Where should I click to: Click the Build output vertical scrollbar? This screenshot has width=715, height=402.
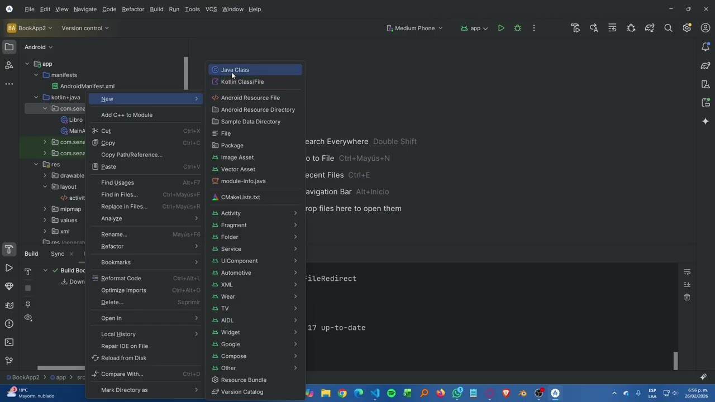click(x=675, y=361)
